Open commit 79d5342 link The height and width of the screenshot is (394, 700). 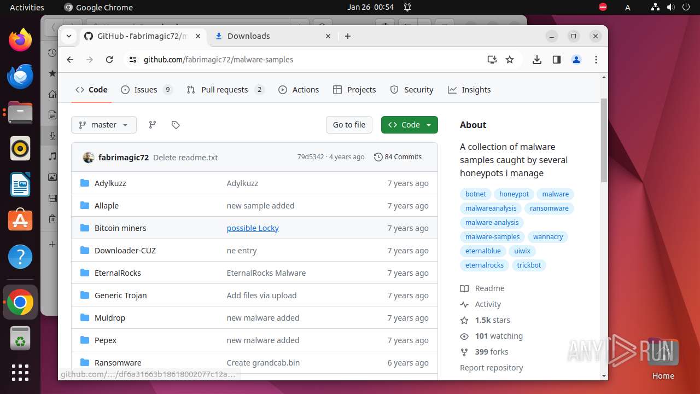pos(310,157)
